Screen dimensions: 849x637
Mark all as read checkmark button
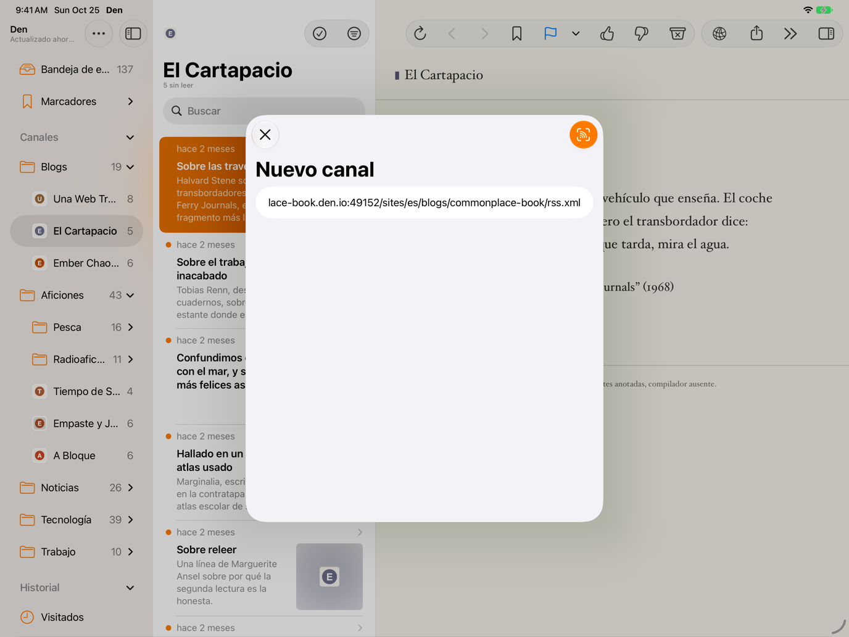pos(320,33)
